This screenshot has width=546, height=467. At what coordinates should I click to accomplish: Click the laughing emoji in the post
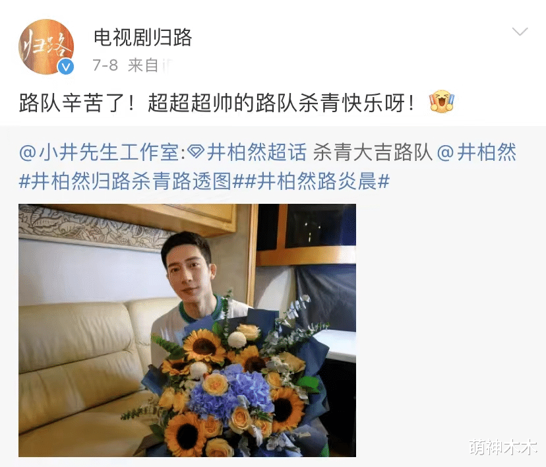coord(442,102)
